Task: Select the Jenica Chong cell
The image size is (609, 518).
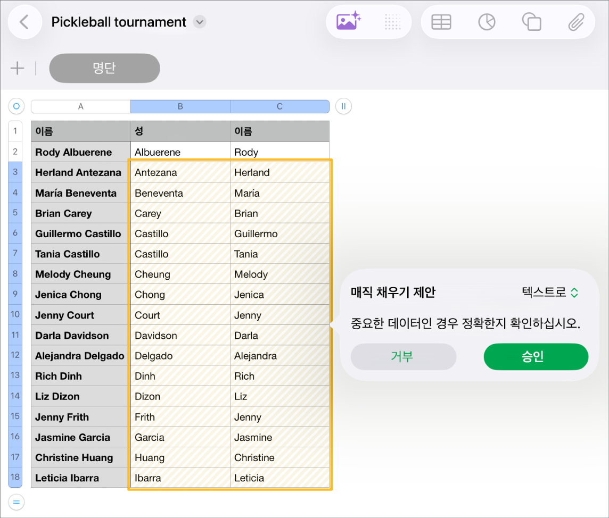Action: pyautogui.click(x=81, y=295)
